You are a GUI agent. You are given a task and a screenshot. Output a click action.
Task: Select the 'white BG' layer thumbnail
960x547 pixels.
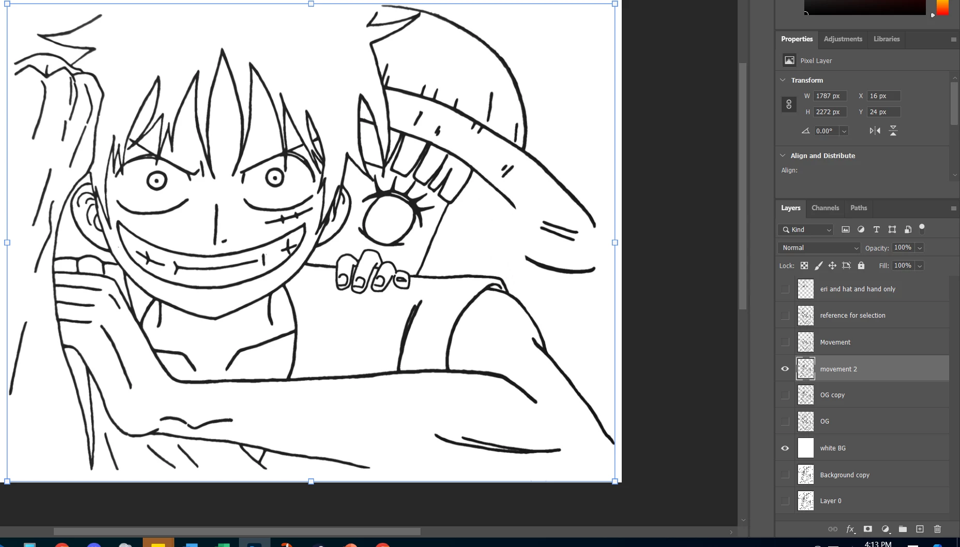click(x=805, y=448)
